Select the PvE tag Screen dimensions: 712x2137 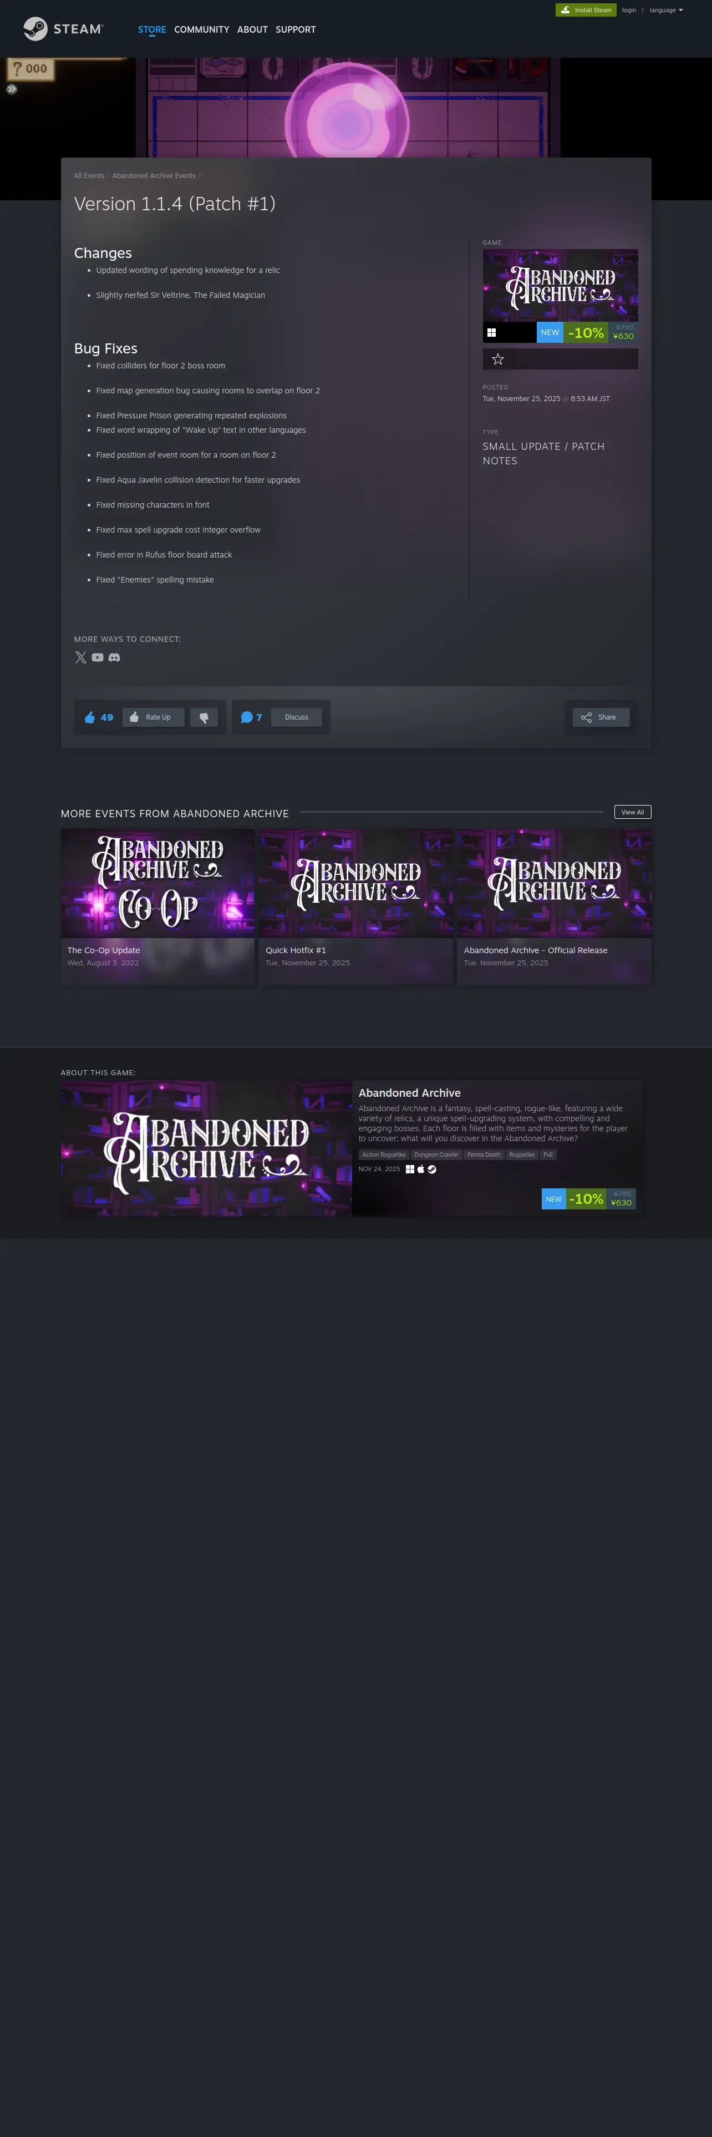coord(548,1155)
